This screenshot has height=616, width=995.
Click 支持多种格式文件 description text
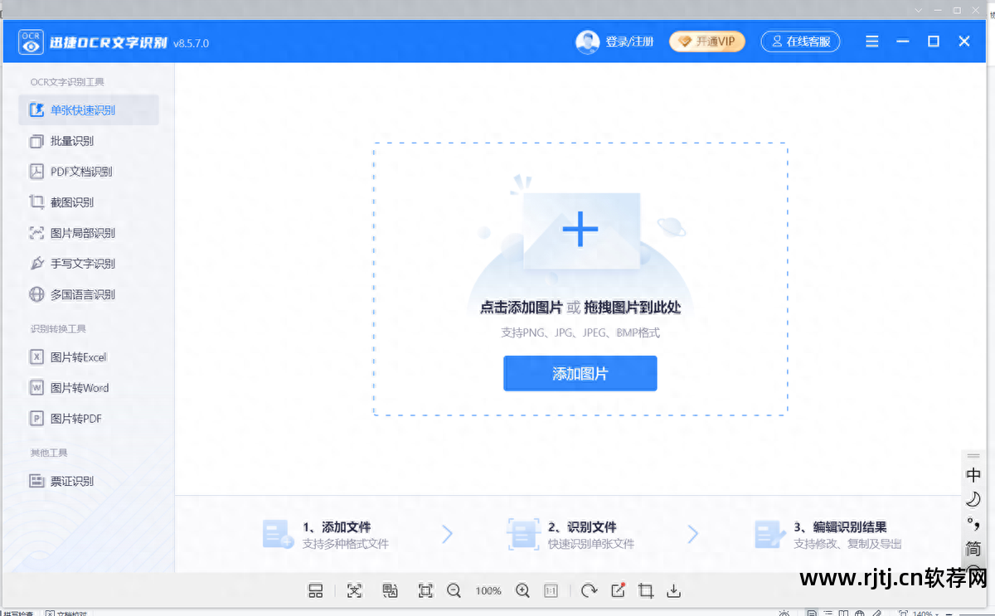coord(345,544)
